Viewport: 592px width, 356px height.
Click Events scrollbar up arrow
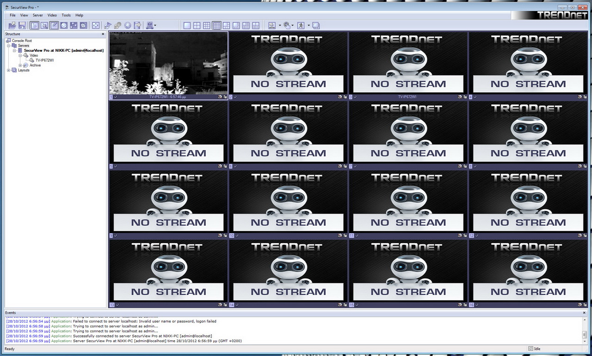tap(585, 319)
